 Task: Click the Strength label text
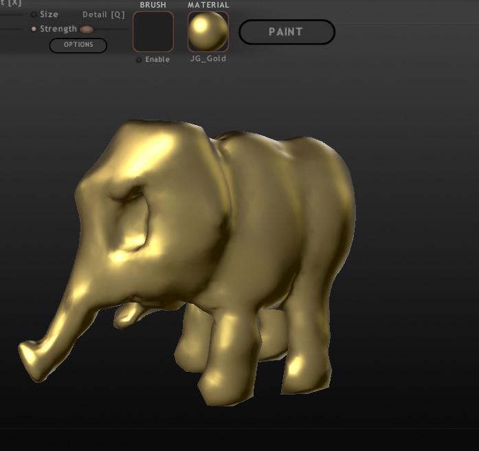click(58, 29)
